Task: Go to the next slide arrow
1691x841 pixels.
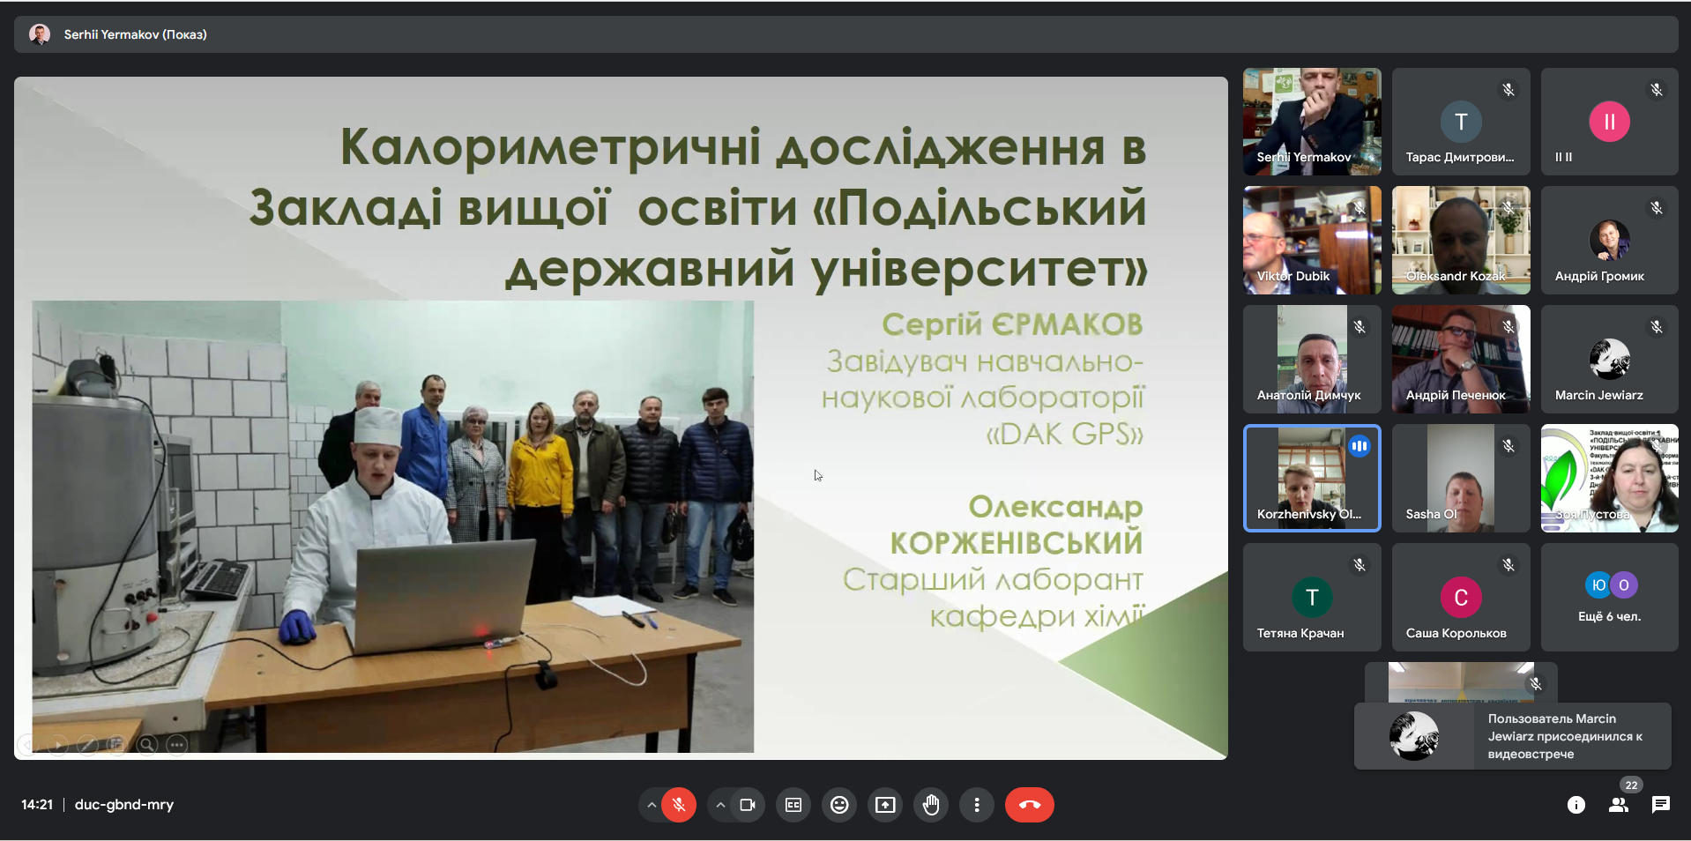Action: tap(58, 745)
